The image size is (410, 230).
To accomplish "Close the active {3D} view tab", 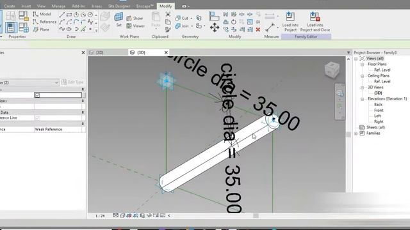I will tap(166, 52).
